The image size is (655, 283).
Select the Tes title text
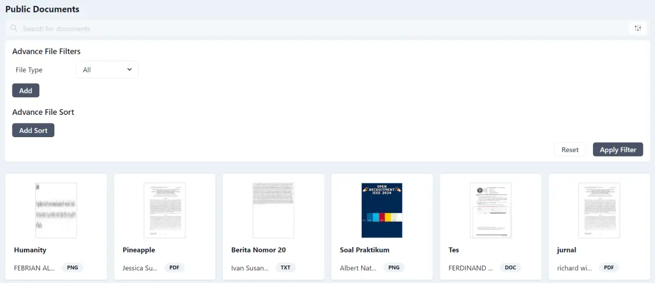[x=454, y=250]
